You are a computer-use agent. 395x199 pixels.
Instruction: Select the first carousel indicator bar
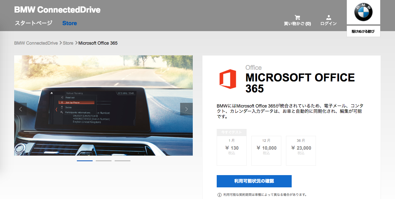point(85,161)
